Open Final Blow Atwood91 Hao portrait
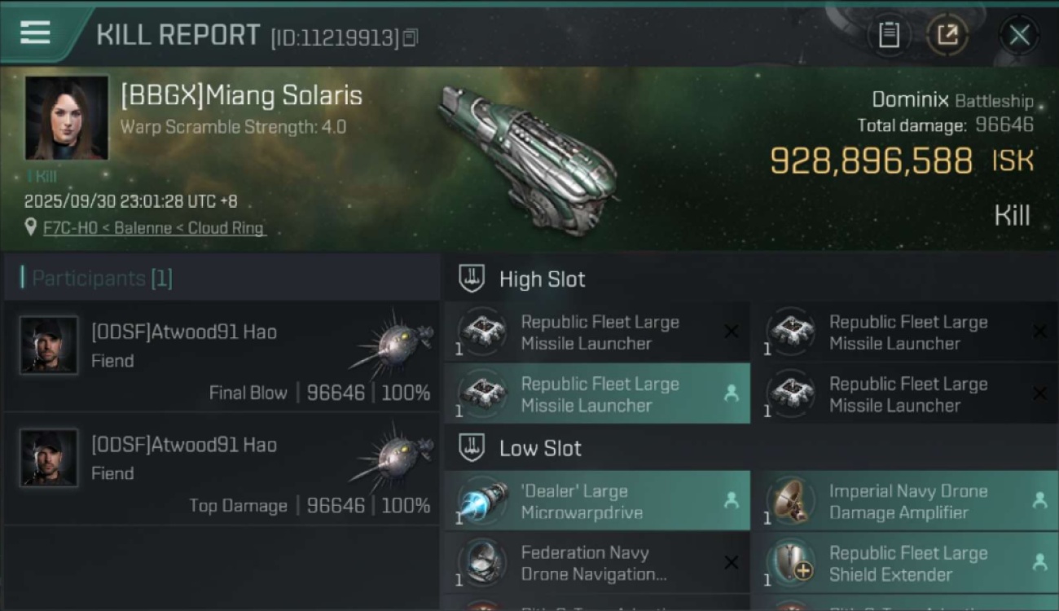The height and width of the screenshot is (611, 1059). pos(49,345)
